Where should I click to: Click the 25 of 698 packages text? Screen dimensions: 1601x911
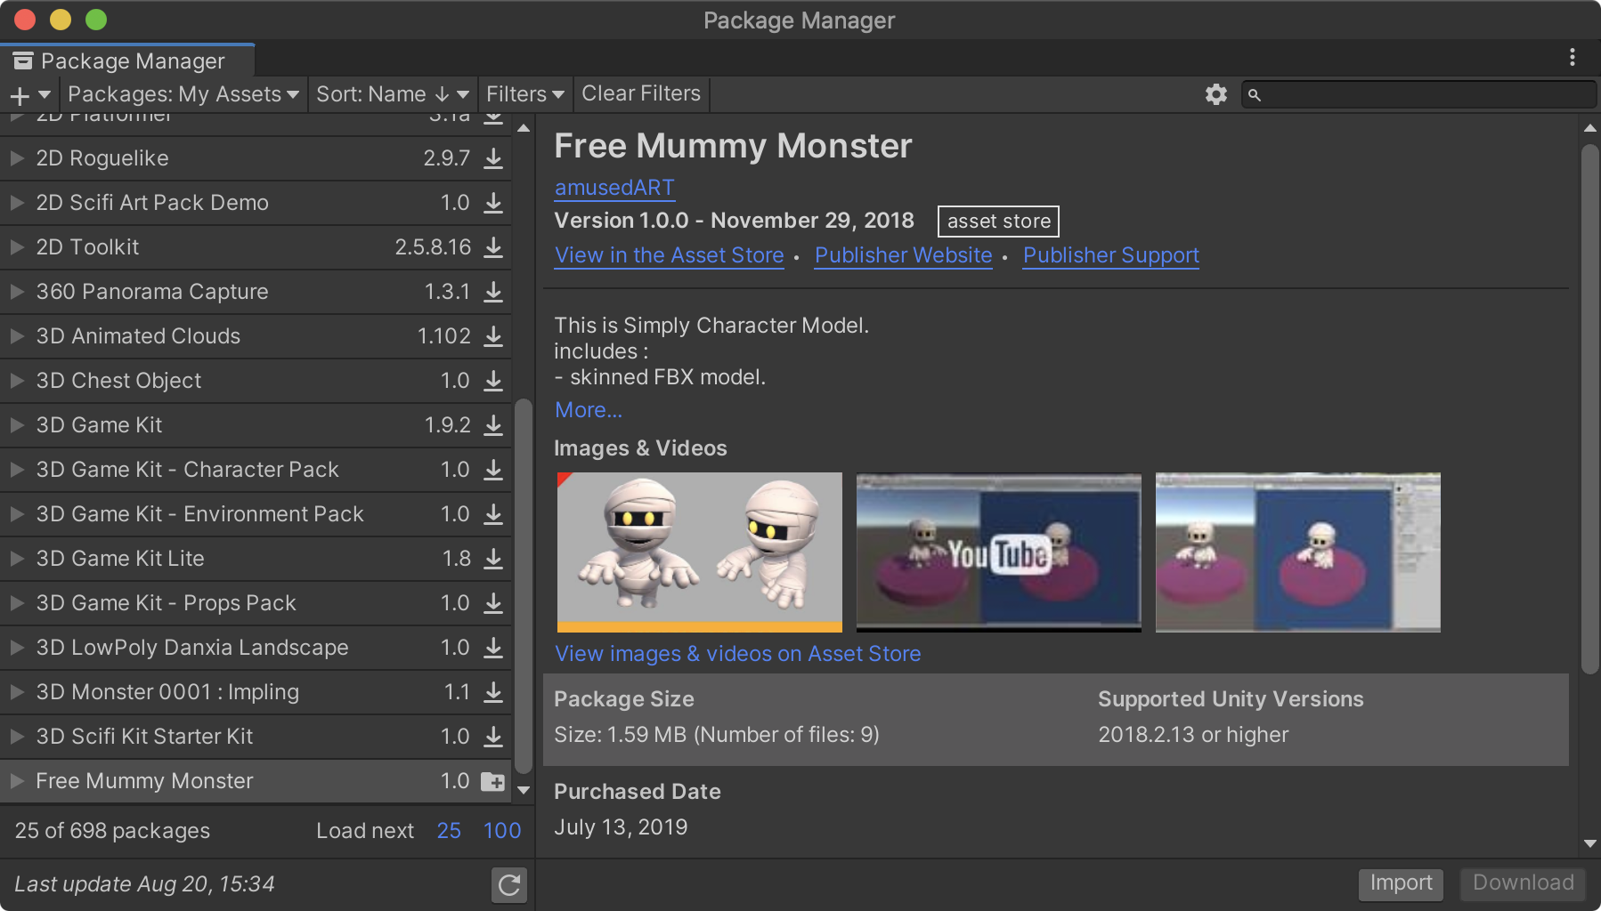(x=112, y=831)
